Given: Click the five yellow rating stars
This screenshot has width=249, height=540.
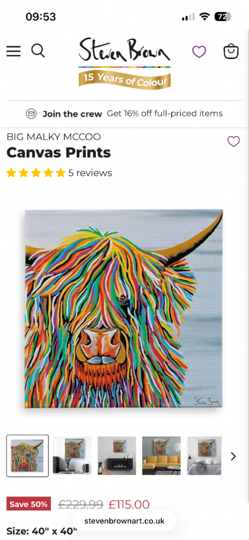Looking at the screenshot, I should point(36,173).
